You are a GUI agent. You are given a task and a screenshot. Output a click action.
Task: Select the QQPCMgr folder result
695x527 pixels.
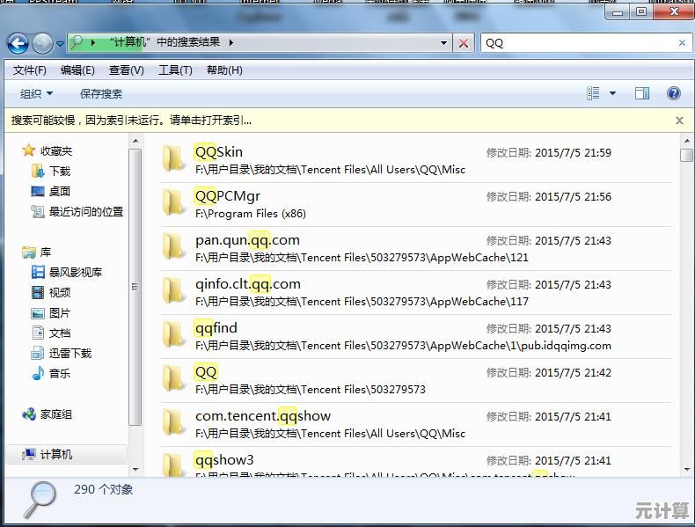416,204
